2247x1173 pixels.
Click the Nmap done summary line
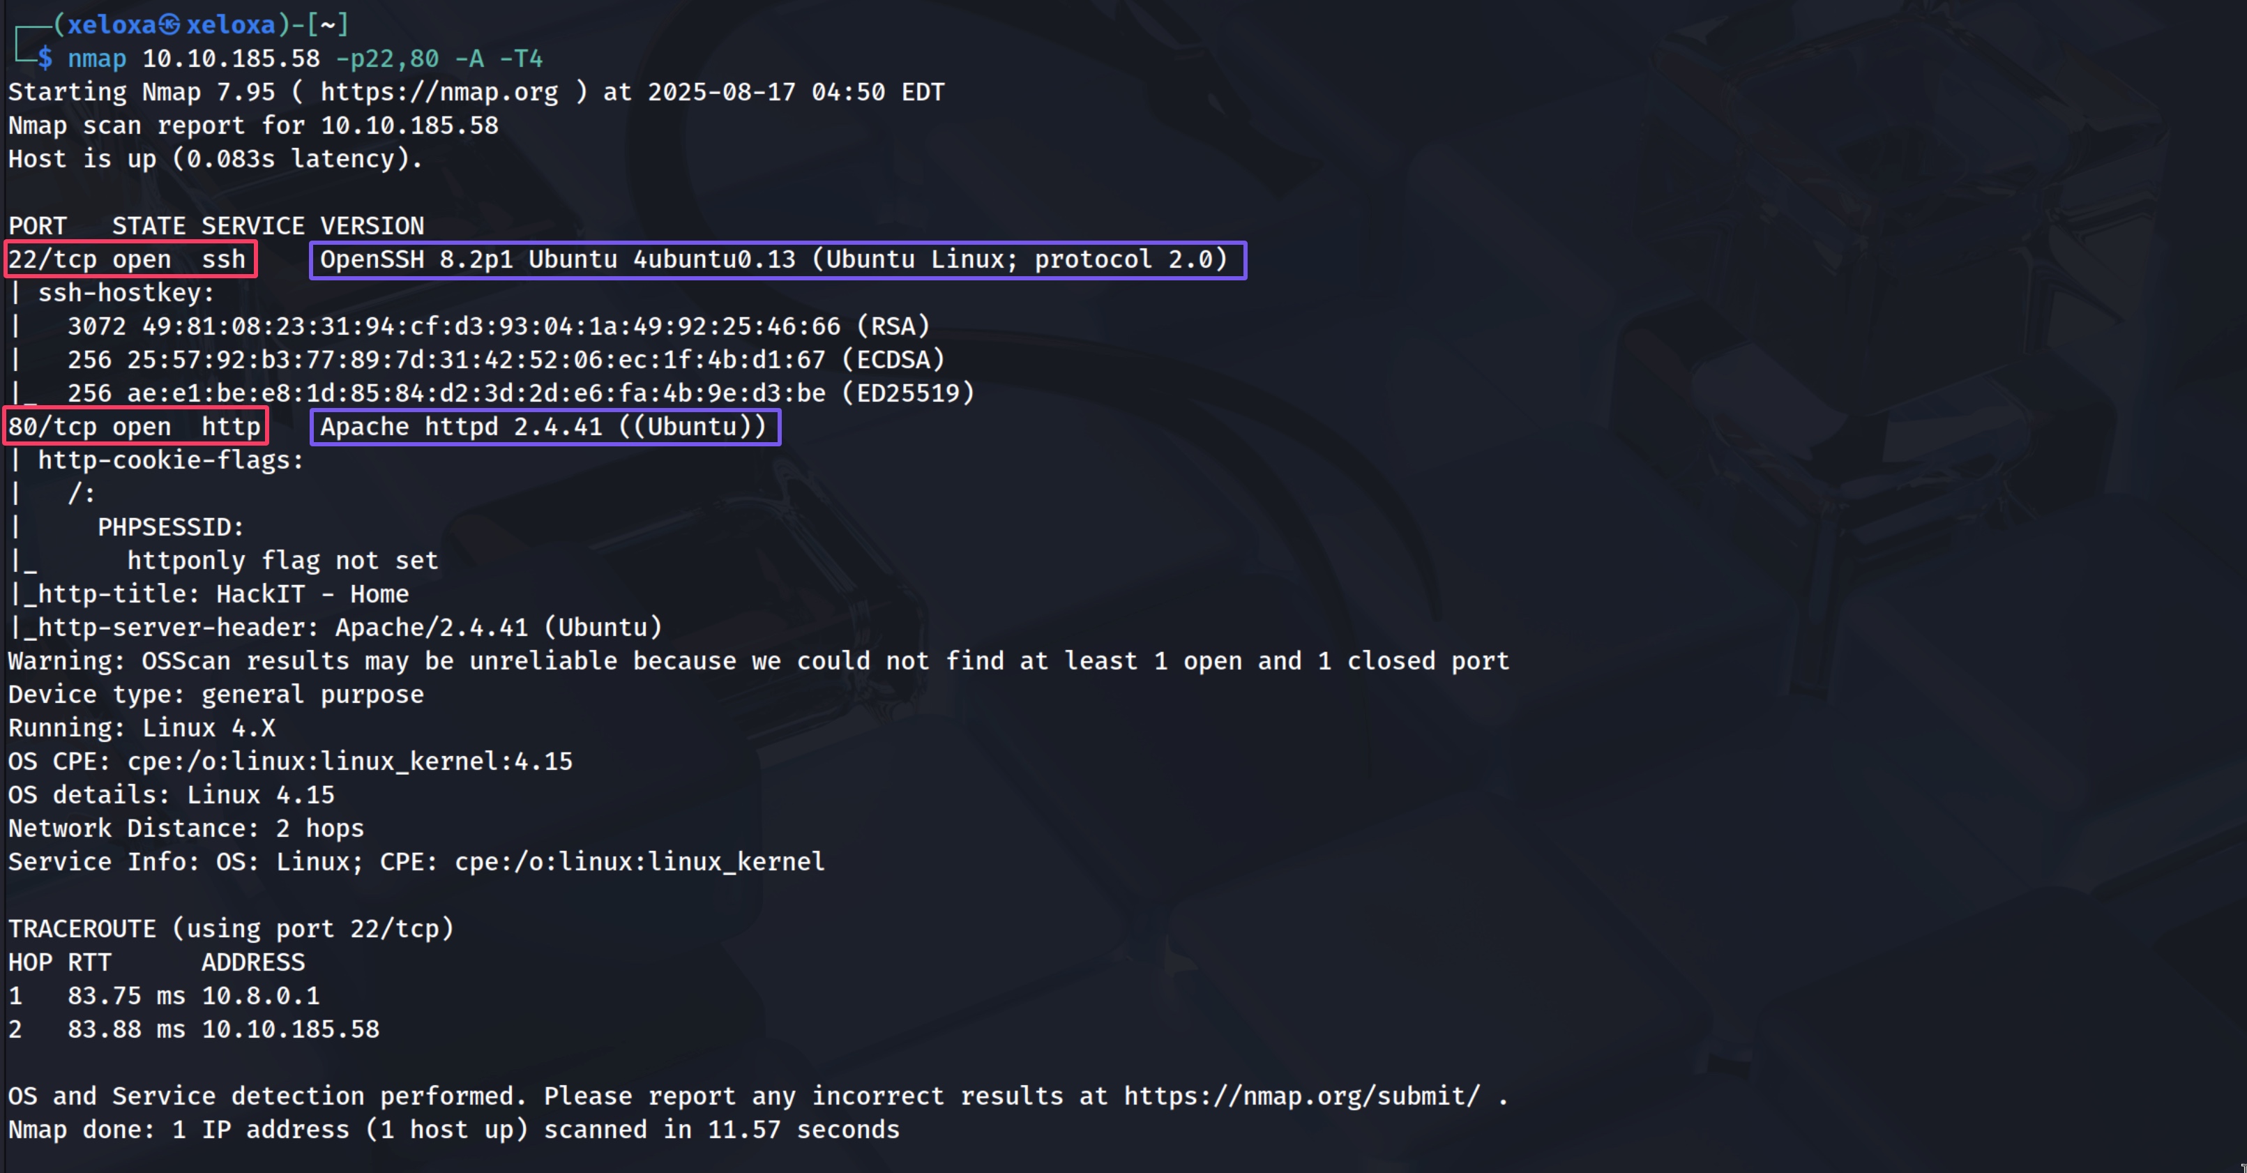point(453,1129)
